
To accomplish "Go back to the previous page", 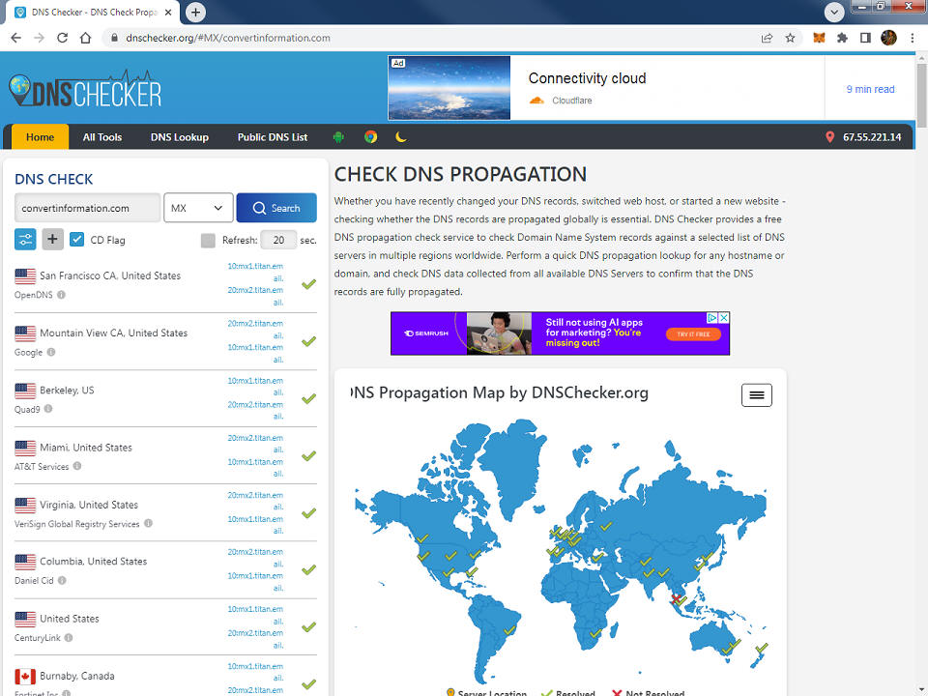I will point(16,38).
